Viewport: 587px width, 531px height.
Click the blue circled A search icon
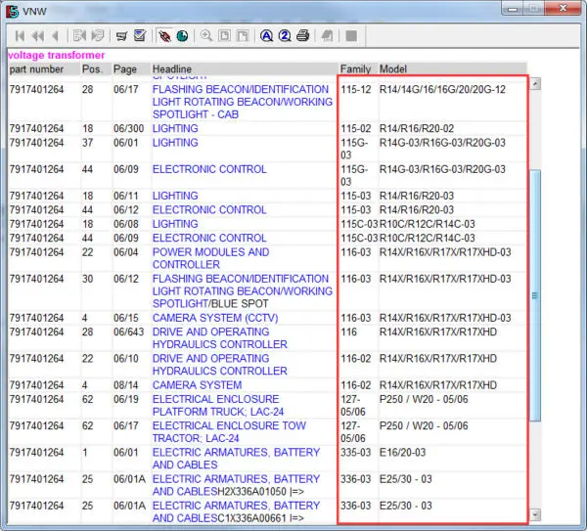[266, 36]
